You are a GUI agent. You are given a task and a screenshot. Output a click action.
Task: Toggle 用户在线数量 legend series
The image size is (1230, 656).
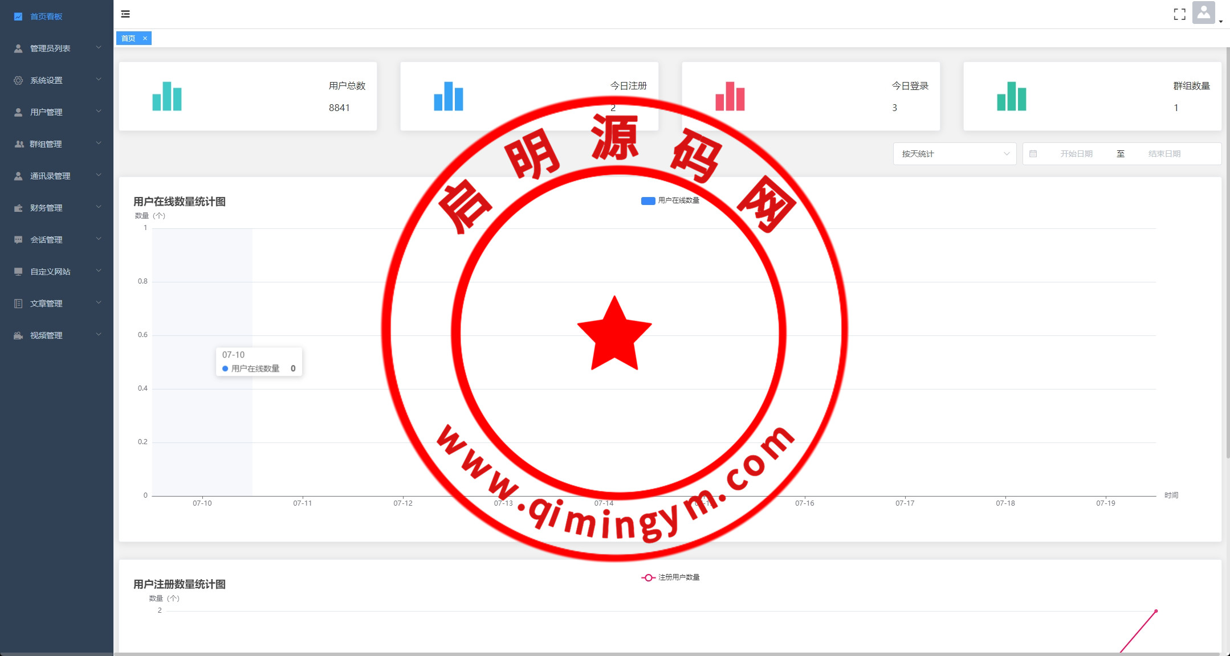click(670, 200)
